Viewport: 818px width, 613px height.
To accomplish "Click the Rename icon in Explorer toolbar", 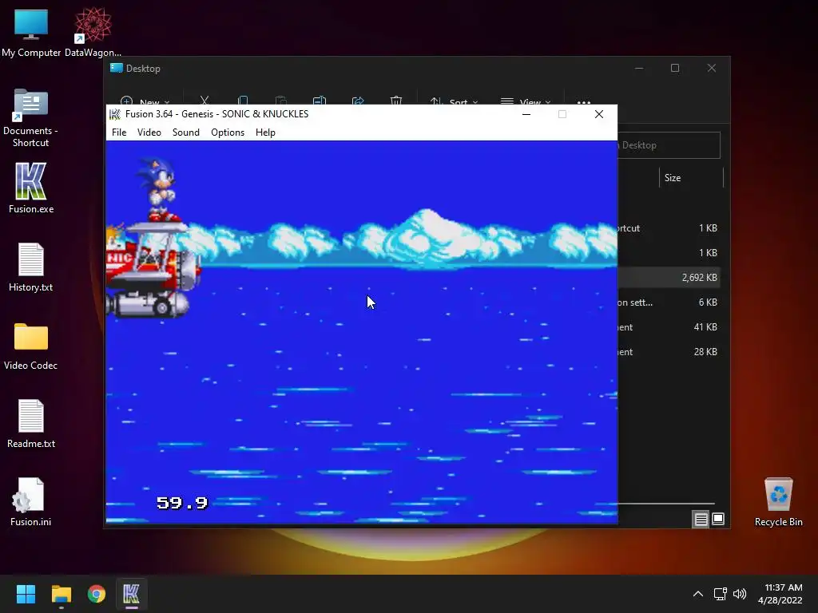I will point(320,101).
